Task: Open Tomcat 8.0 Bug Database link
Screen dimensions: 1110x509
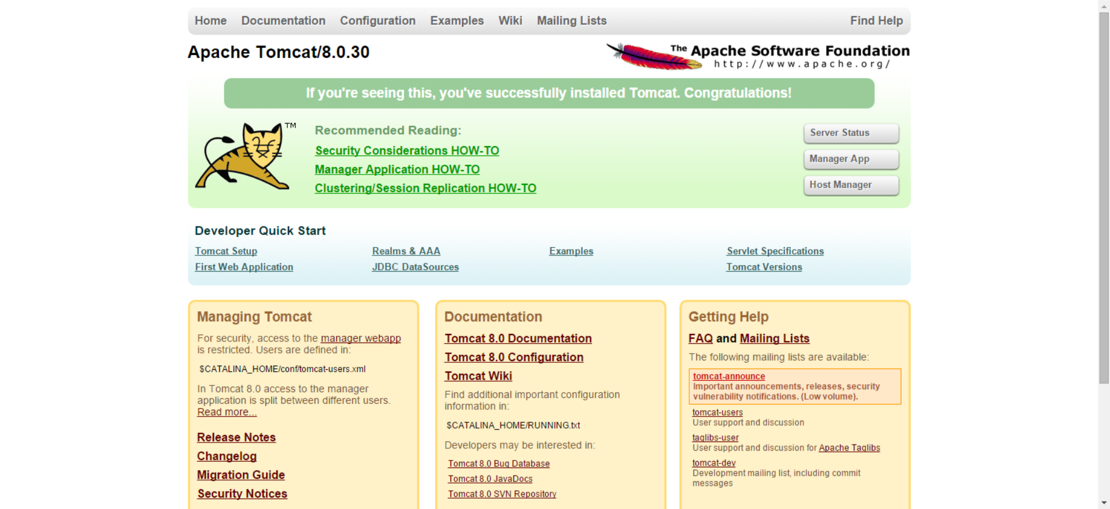Action: [499, 464]
